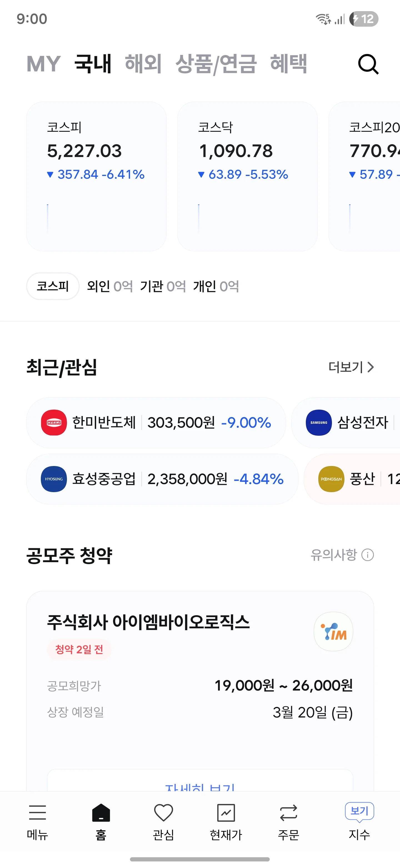
Task: Open the 현재가 chart icon
Action: coord(226,813)
